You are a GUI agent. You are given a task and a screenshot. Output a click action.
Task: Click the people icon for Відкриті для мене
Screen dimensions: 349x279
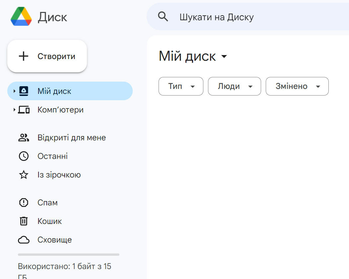(x=24, y=138)
